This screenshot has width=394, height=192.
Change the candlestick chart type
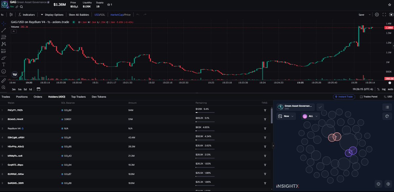11,15
